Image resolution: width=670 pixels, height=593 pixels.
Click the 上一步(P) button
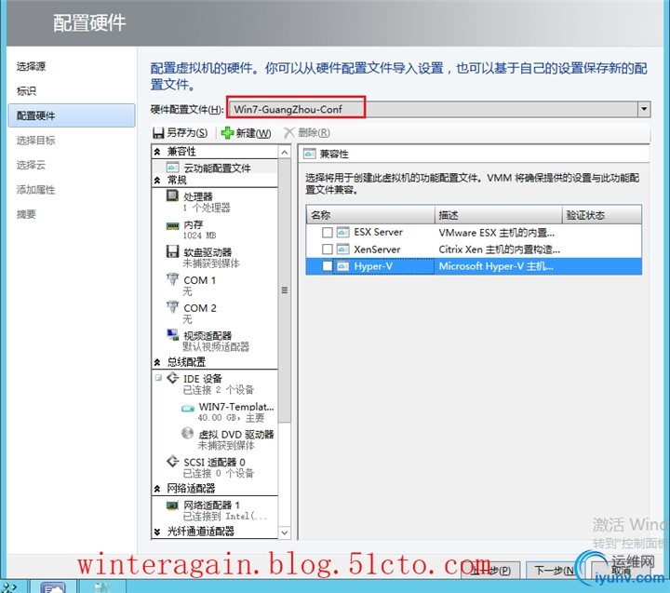tap(490, 571)
